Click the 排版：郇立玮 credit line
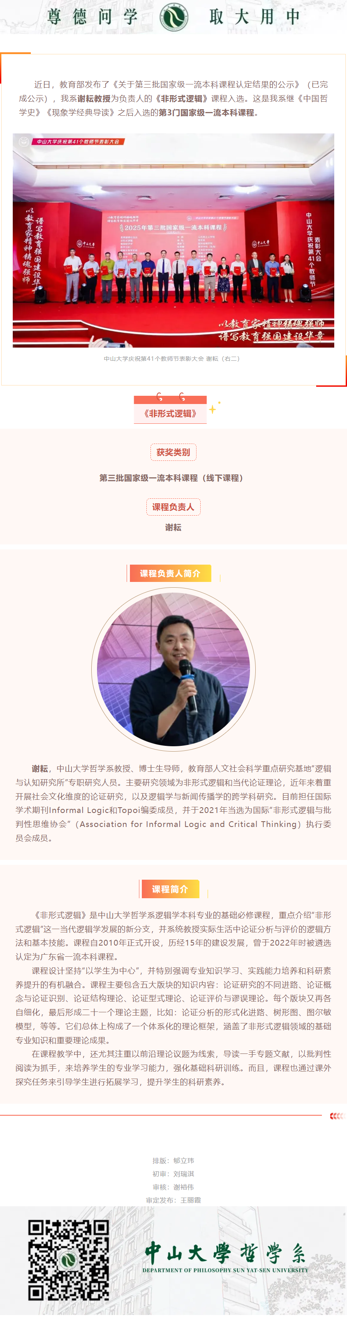The width and height of the screenshot is (347, 1329). [x=173, y=1160]
